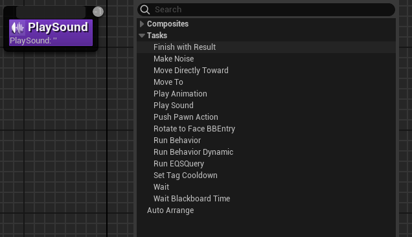Click the gray execution index badge on node
The image size is (412, 237).
(98, 12)
